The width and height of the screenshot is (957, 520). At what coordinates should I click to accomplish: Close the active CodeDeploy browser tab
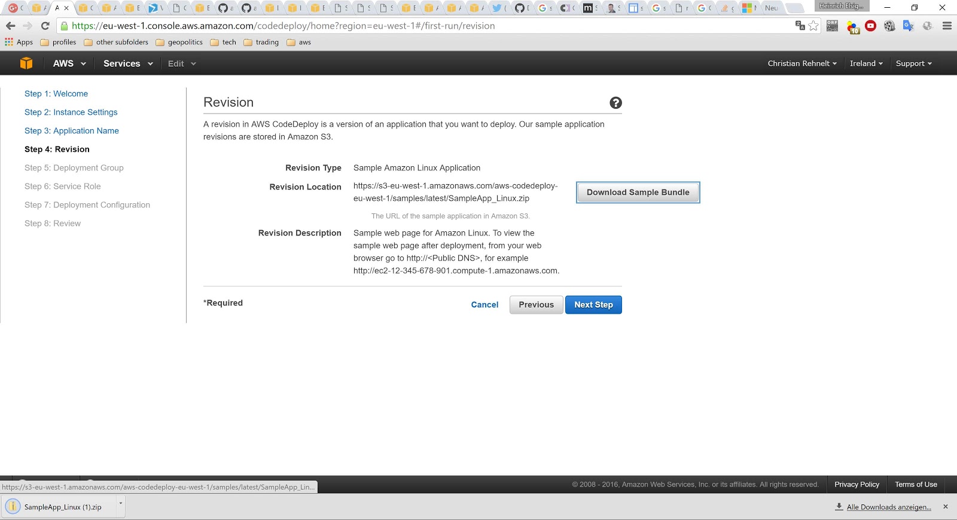tap(66, 8)
